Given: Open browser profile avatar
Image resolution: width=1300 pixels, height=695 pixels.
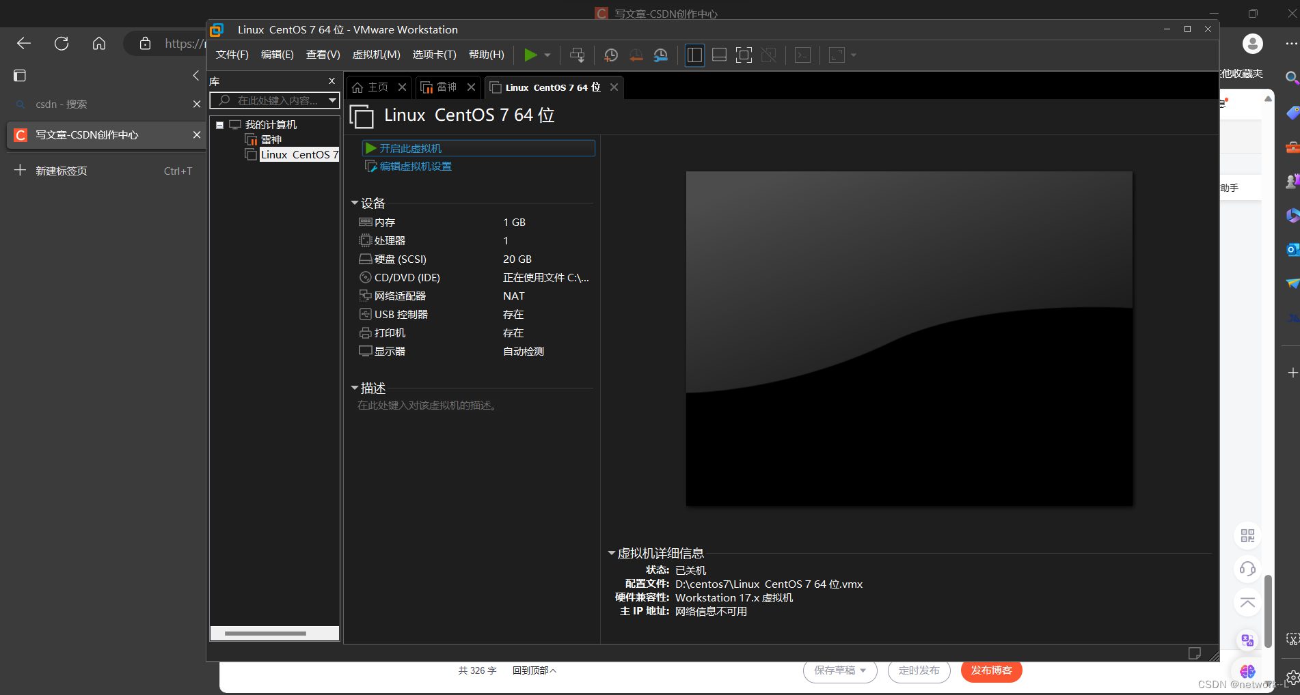Looking at the screenshot, I should pyautogui.click(x=1252, y=44).
